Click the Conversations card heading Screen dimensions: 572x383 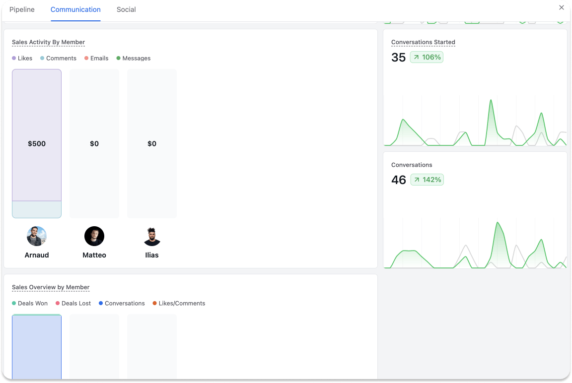412,165
